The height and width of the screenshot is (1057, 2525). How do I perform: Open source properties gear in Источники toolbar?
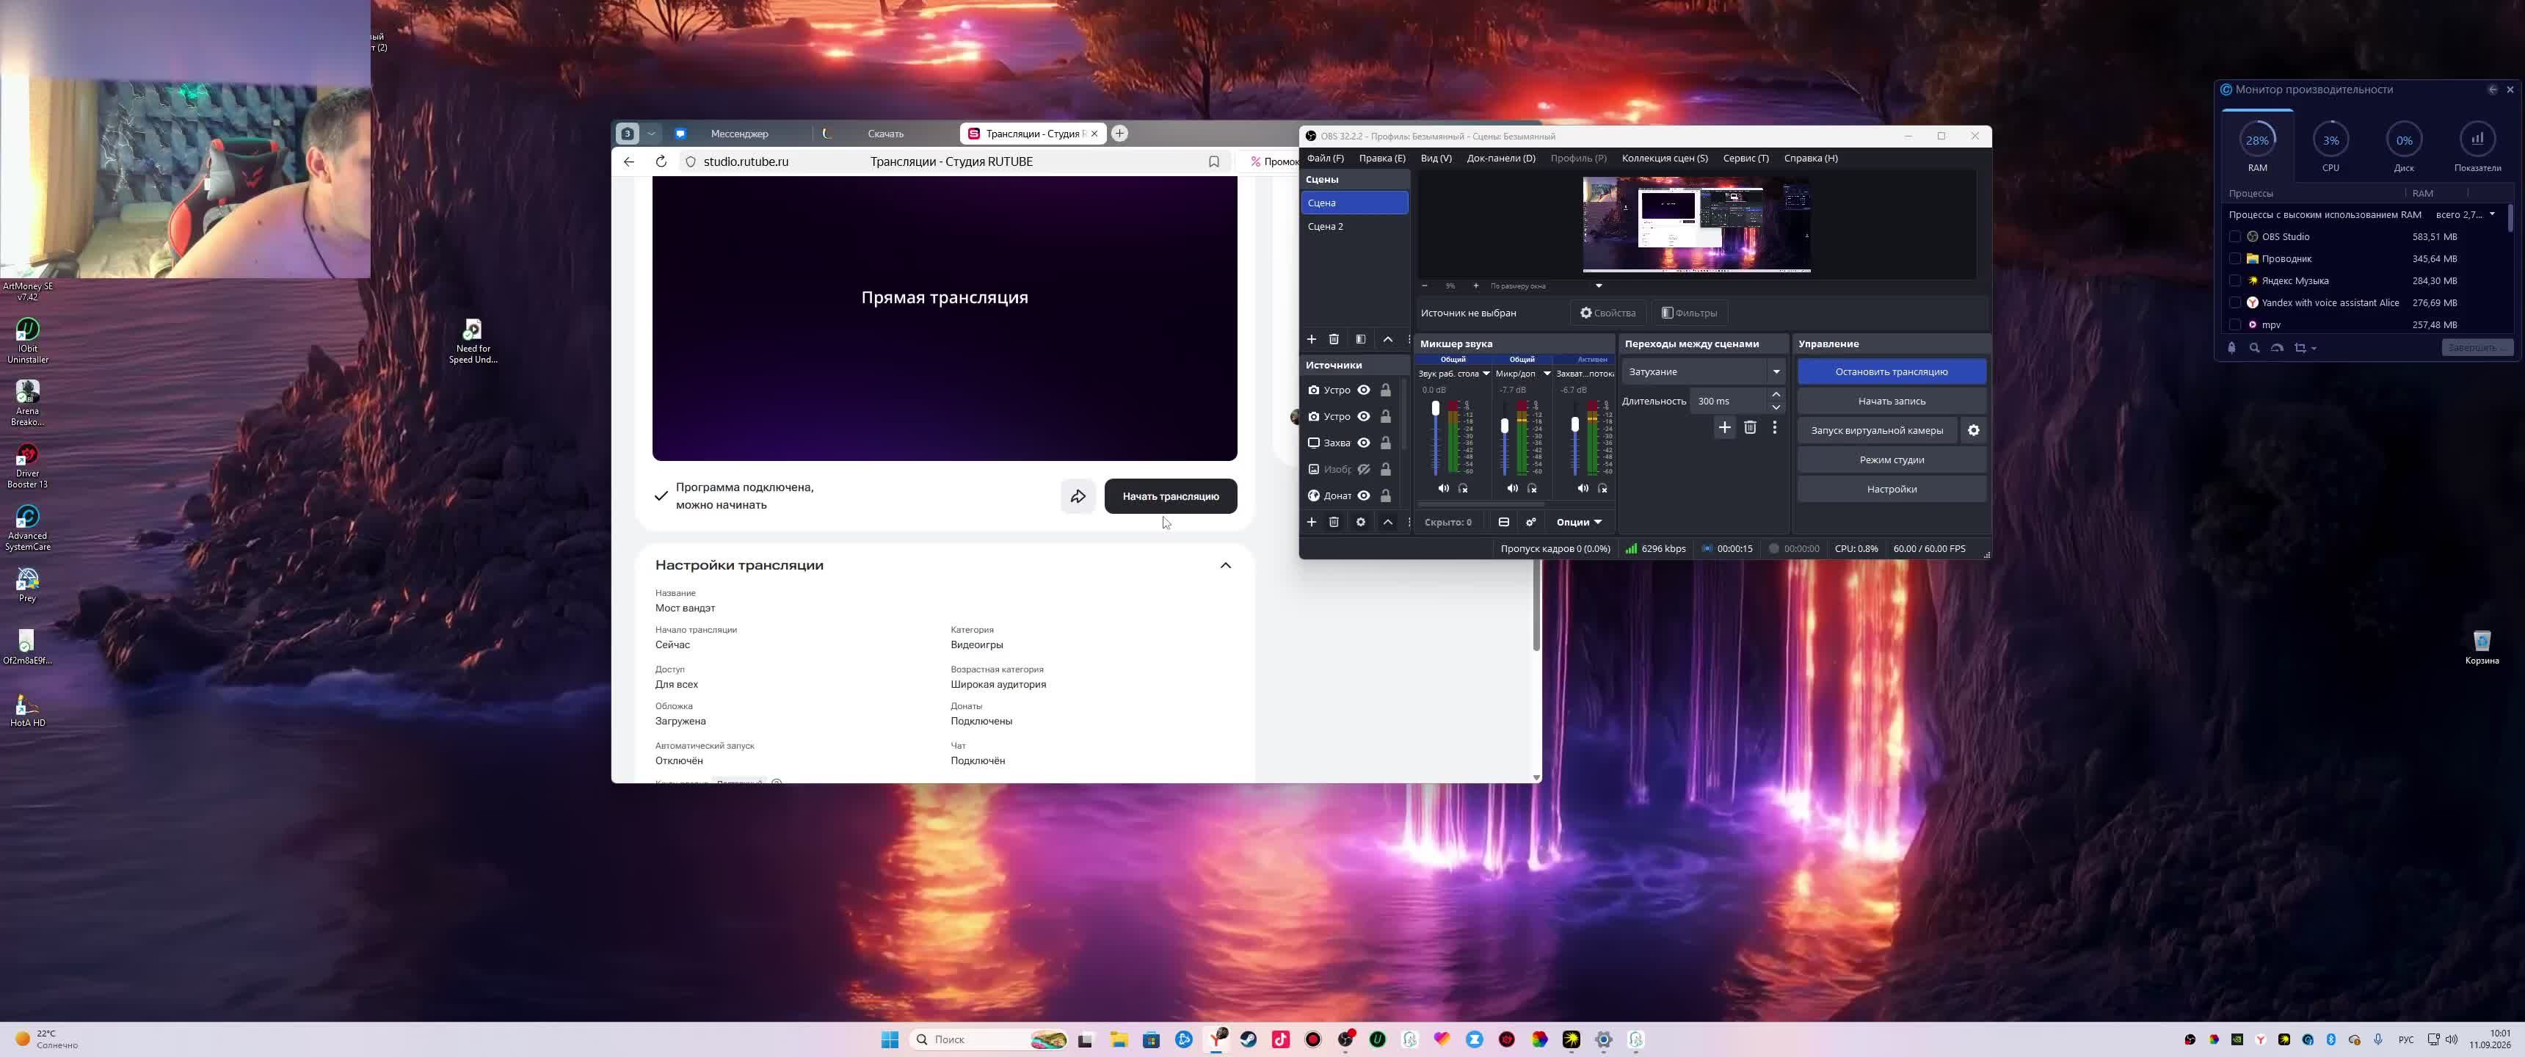pos(1361,522)
